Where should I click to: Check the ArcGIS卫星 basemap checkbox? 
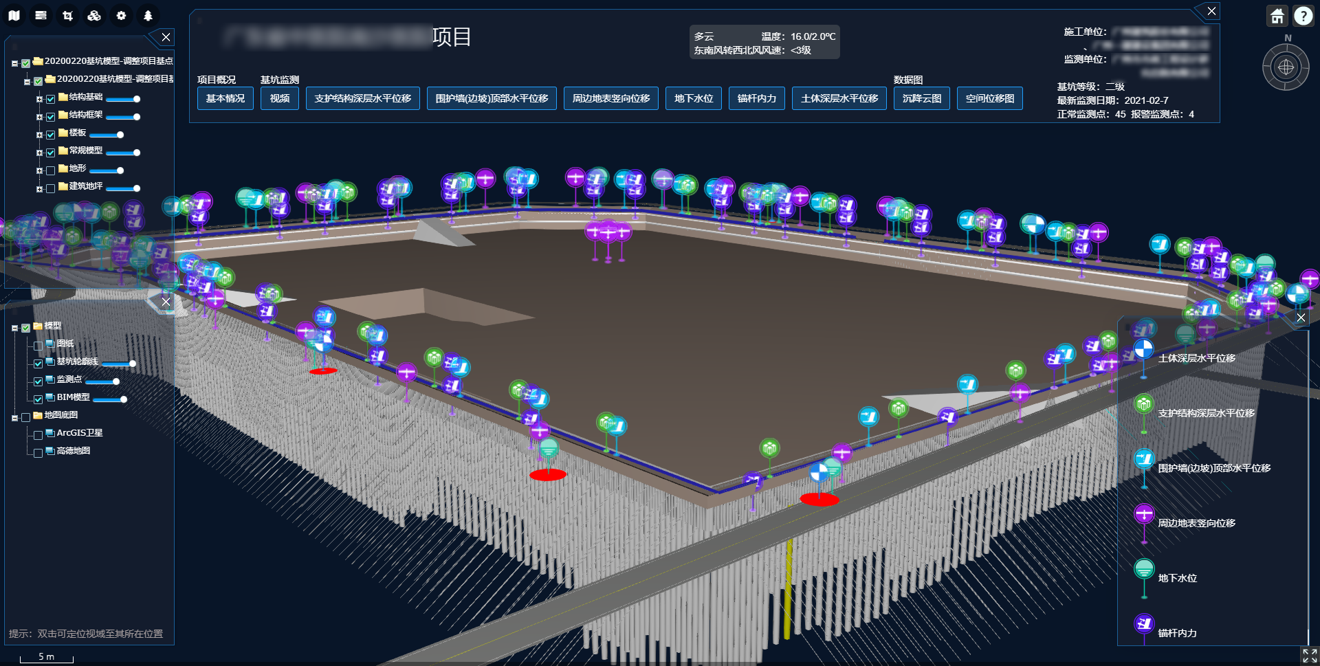pos(38,435)
